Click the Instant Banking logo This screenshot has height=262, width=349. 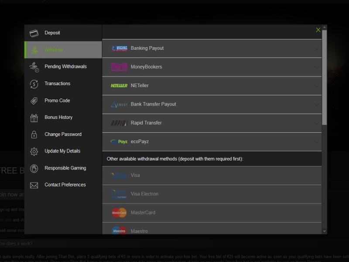pyautogui.click(x=119, y=48)
